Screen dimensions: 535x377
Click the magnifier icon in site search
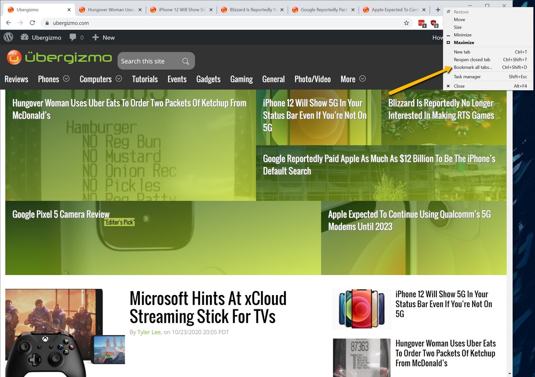click(185, 61)
